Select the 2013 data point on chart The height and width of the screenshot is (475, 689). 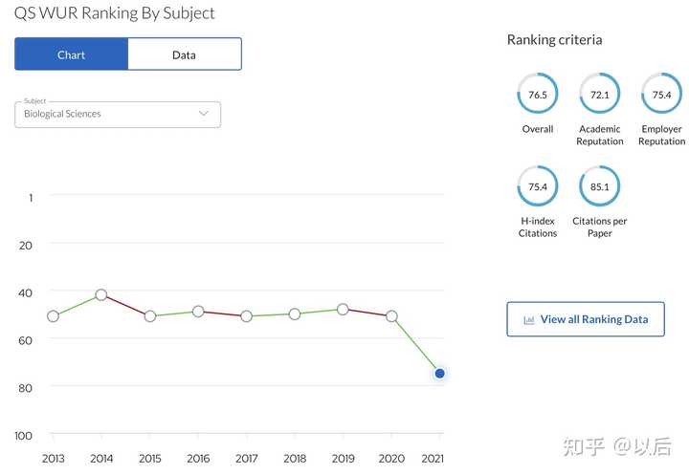click(54, 316)
